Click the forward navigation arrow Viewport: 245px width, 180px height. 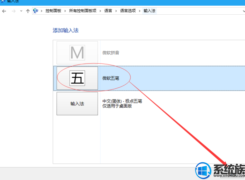14,11
